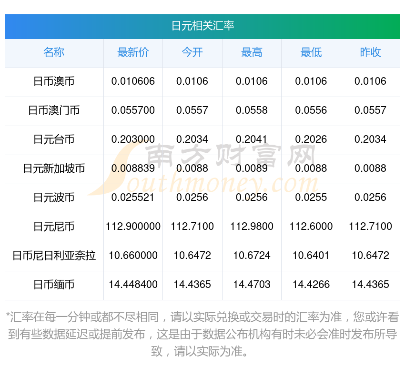Click the 日元台币 row name
The image size is (405, 366).
(54, 139)
